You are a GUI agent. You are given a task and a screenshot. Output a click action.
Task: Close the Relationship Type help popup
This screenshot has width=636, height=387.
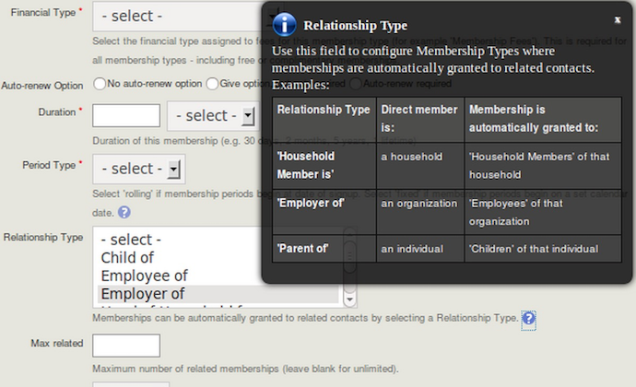point(618,19)
